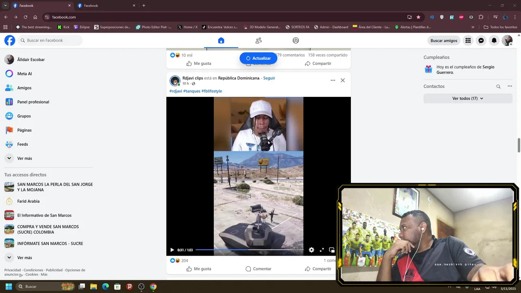The width and height of the screenshot is (521, 293).
Task: Click the Buscar amigos button
Action: click(444, 41)
